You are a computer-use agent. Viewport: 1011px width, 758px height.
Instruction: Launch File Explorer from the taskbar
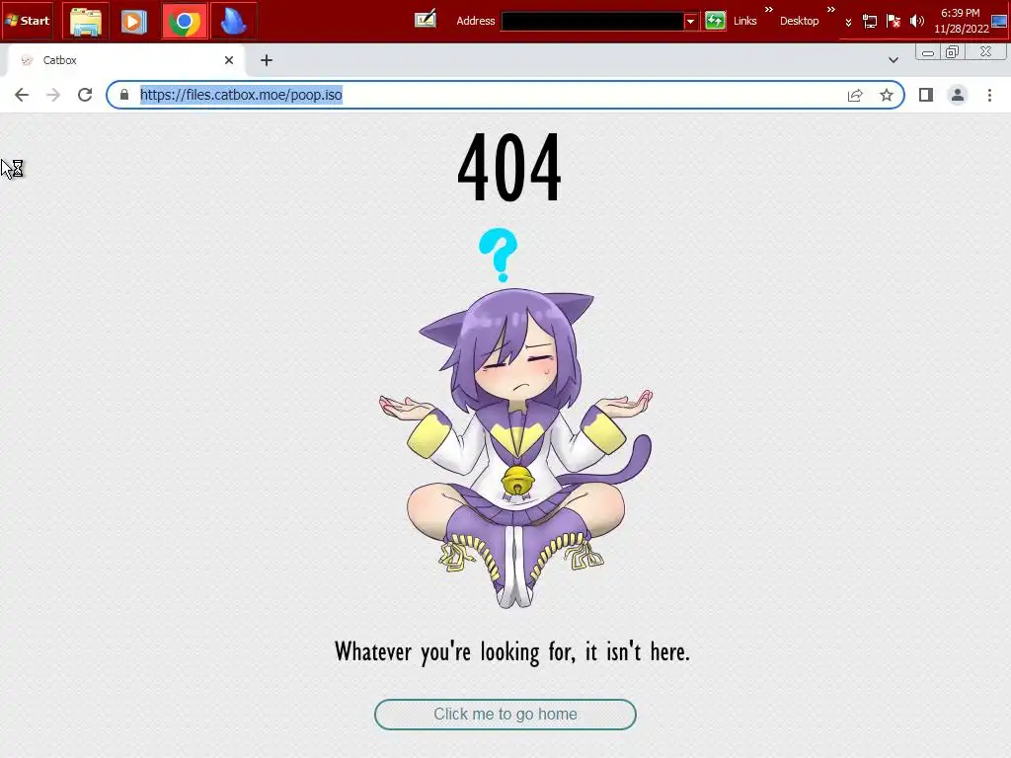pyautogui.click(x=85, y=22)
